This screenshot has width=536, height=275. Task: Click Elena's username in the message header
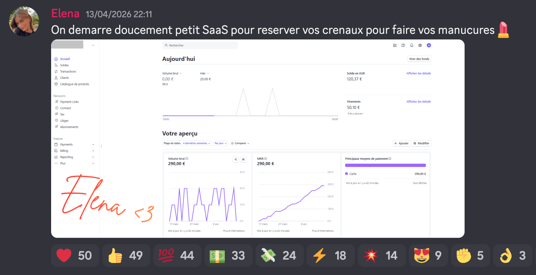point(65,14)
